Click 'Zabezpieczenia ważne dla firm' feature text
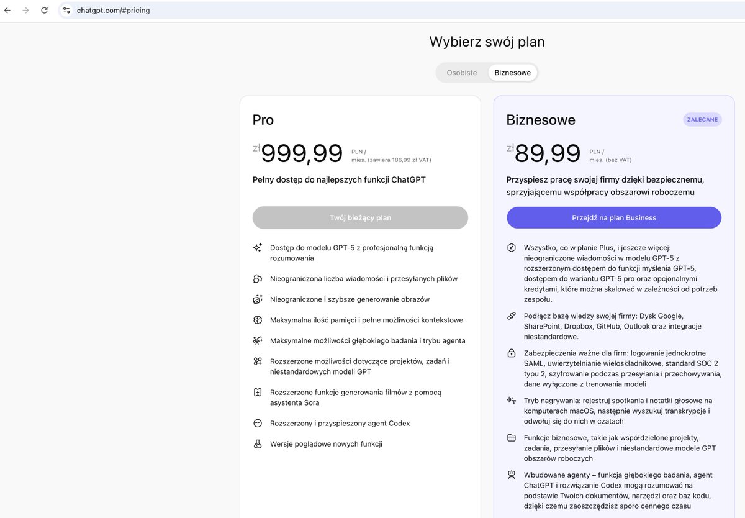This screenshot has height=518, width=745. [x=623, y=368]
